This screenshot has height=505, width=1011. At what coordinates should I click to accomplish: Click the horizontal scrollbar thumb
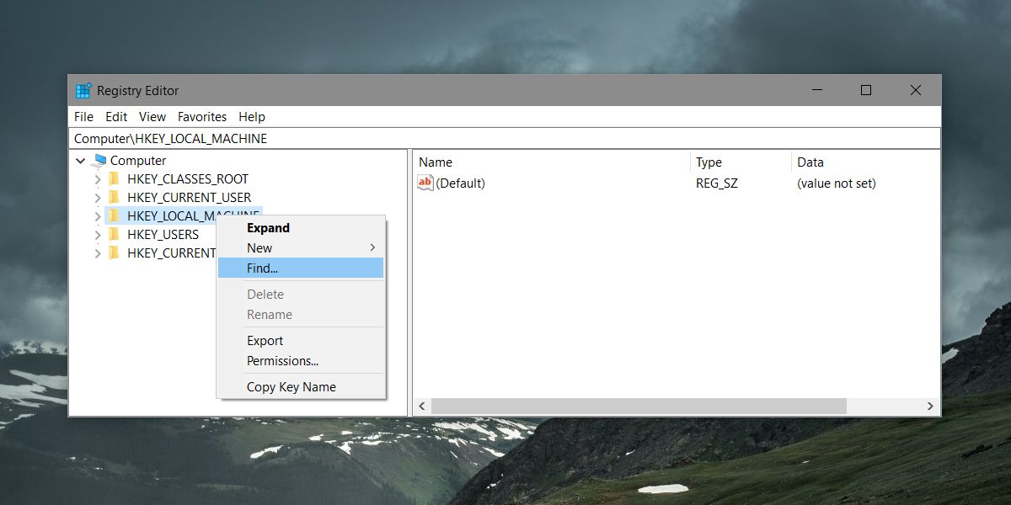(x=639, y=406)
